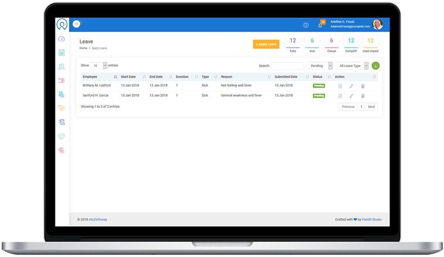
Task: Open Adelina G. Foust's profile avatar
Action: point(377,24)
